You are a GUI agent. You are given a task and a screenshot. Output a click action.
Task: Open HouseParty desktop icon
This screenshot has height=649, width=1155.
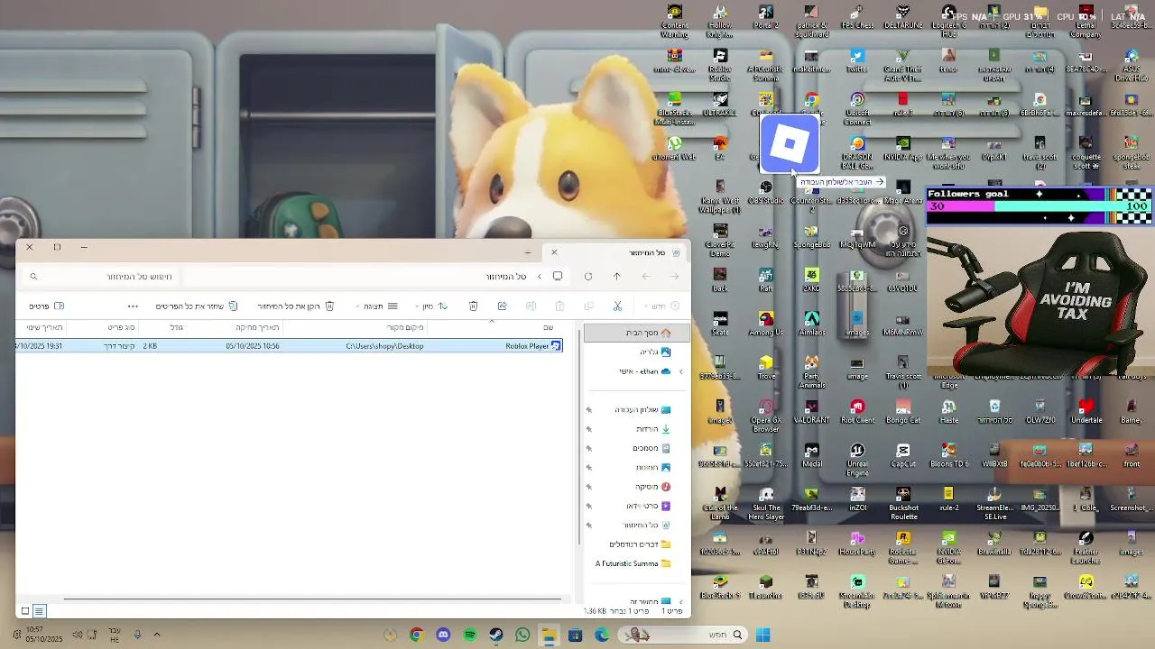pyautogui.click(x=857, y=544)
